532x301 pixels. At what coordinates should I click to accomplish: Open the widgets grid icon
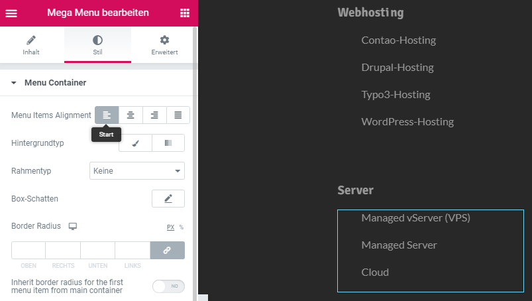[184, 13]
